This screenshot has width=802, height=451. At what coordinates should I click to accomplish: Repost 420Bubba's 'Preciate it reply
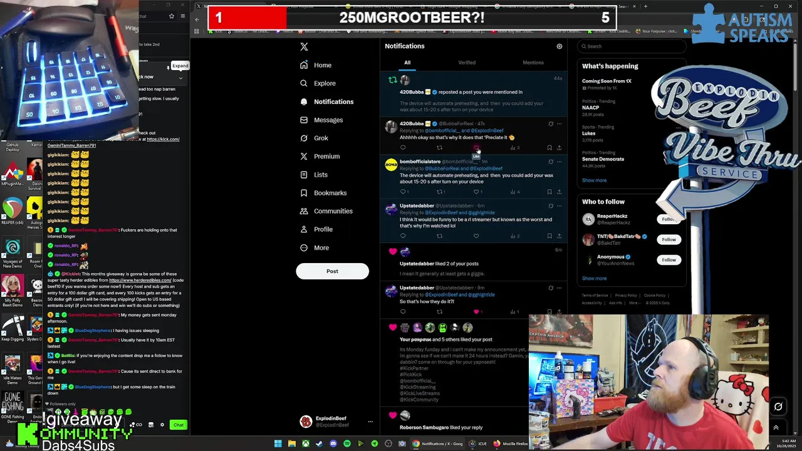pos(439,148)
